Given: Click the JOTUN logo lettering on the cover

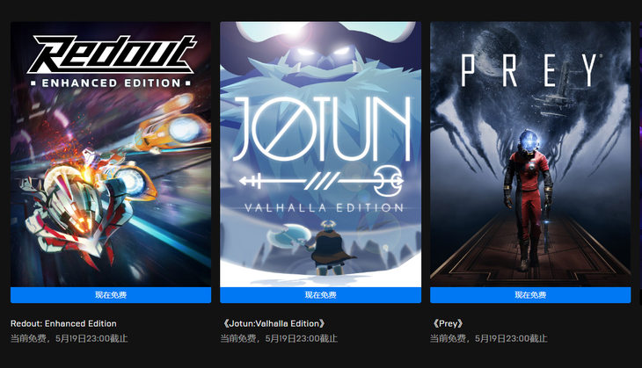Looking at the screenshot, I should 321,129.
